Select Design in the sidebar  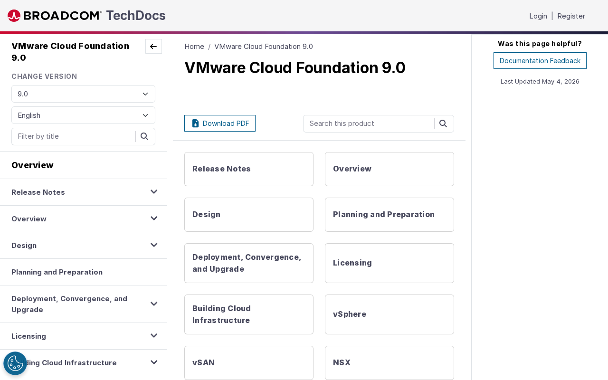[24, 246]
